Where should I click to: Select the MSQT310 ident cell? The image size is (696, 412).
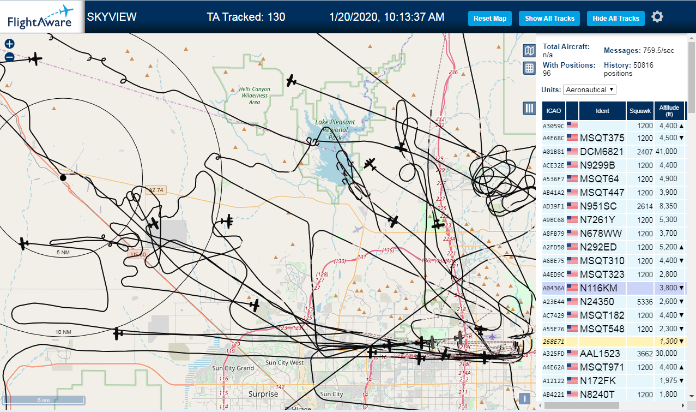click(x=602, y=260)
